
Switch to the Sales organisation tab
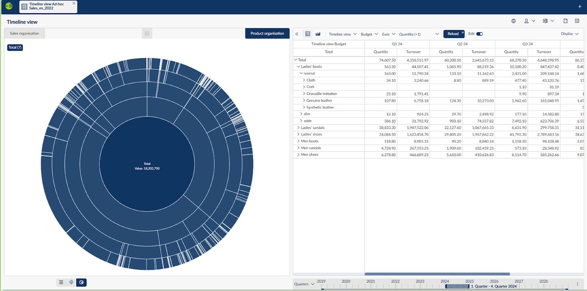[x=23, y=33]
